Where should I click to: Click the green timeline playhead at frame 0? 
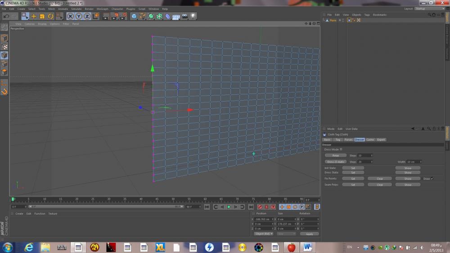(x=13, y=199)
